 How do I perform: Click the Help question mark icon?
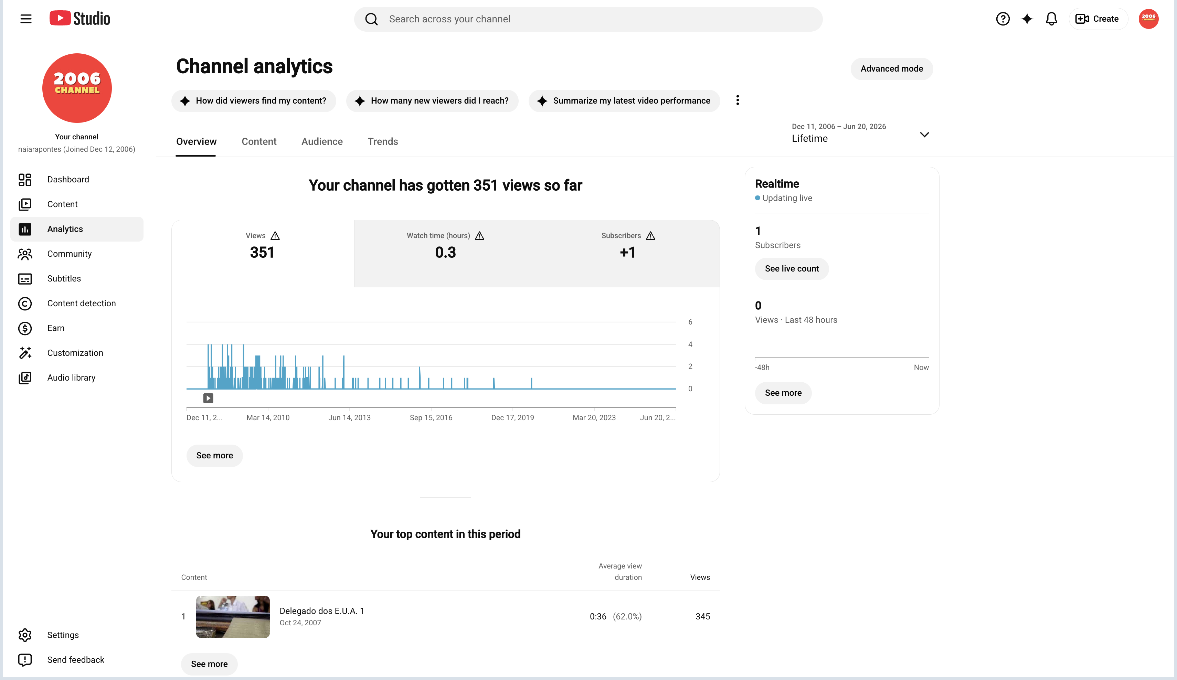pyautogui.click(x=1003, y=19)
